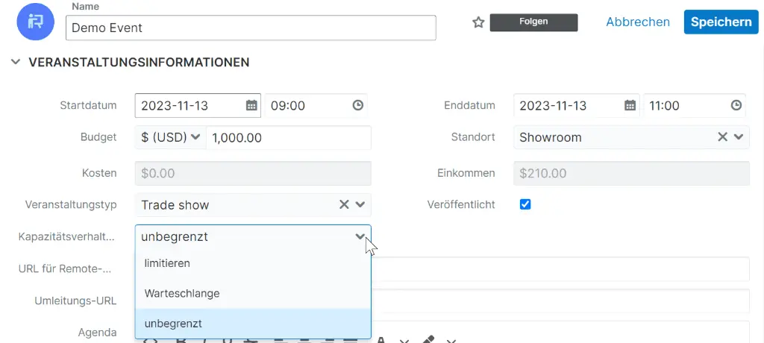This screenshot has width=764, height=343.
Task: Mark the event as favorite with star icon
Action: pos(478,22)
